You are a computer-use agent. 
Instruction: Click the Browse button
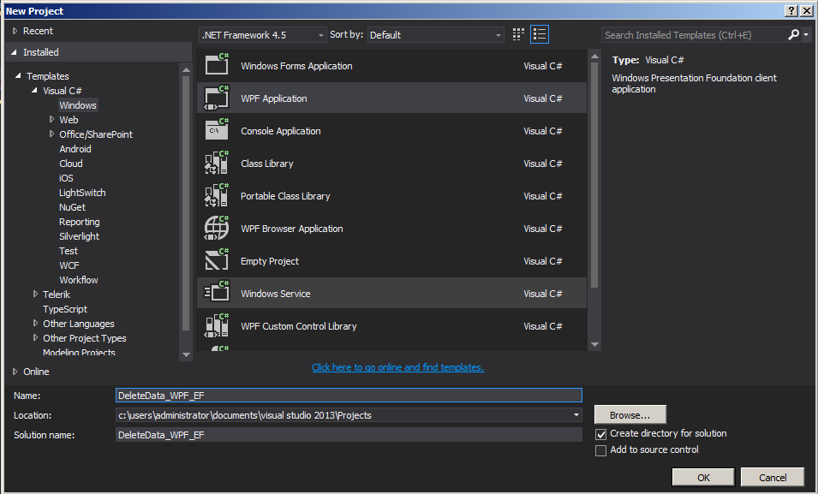[x=630, y=415]
